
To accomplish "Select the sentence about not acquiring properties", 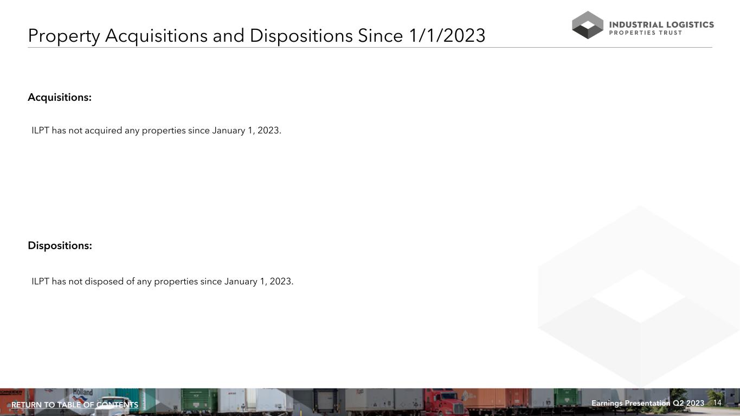I will 156,131.
